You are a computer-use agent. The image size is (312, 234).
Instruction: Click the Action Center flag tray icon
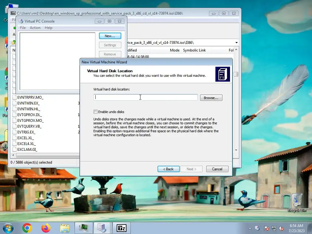coord(266,228)
